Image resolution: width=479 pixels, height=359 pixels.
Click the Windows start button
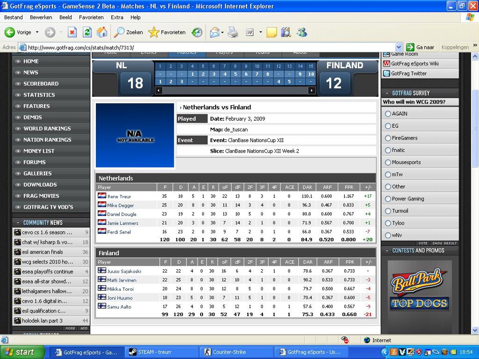(x=22, y=352)
